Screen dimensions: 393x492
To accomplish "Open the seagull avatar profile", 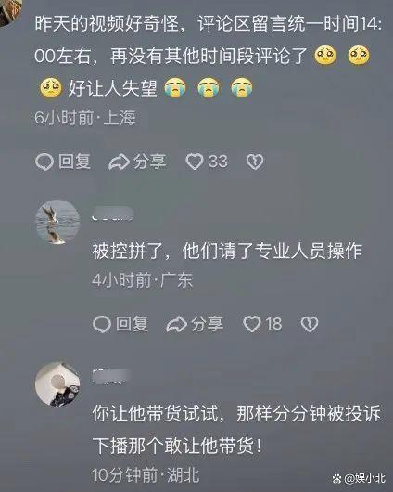I will point(57,222).
